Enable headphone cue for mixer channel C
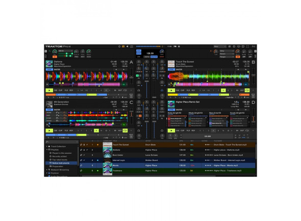Image resolution: width=301 pixels, height=221 pixels. (x=139, y=130)
